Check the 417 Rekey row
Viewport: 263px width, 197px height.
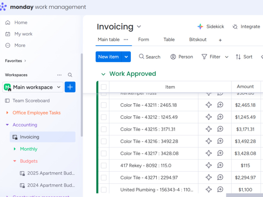point(104,165)
